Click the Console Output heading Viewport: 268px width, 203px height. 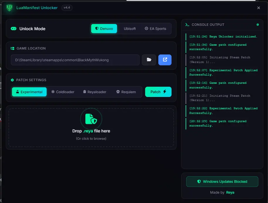pyautogui.click(x=208, y=25)
